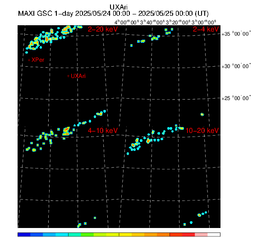Click the MAXI GSC 1-day date header

click(113, 14)
